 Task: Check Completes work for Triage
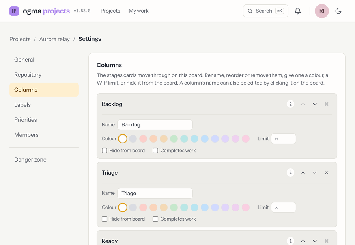pyautogui.click(x=155, y=219)
